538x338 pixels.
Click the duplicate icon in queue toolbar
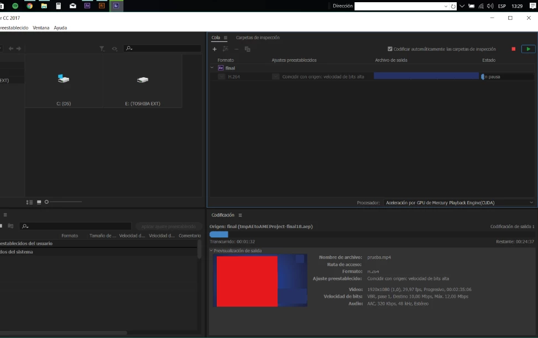[x=247, y=49]
